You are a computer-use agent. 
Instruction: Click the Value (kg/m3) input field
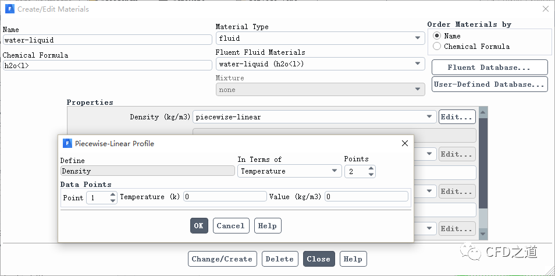(x=367, y=197)
